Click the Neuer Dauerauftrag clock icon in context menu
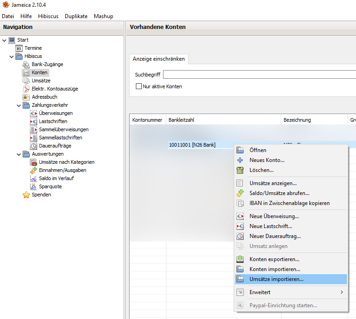 point(240,236)
